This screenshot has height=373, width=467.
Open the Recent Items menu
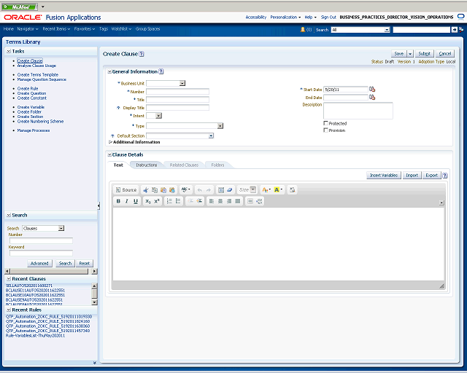56,29
